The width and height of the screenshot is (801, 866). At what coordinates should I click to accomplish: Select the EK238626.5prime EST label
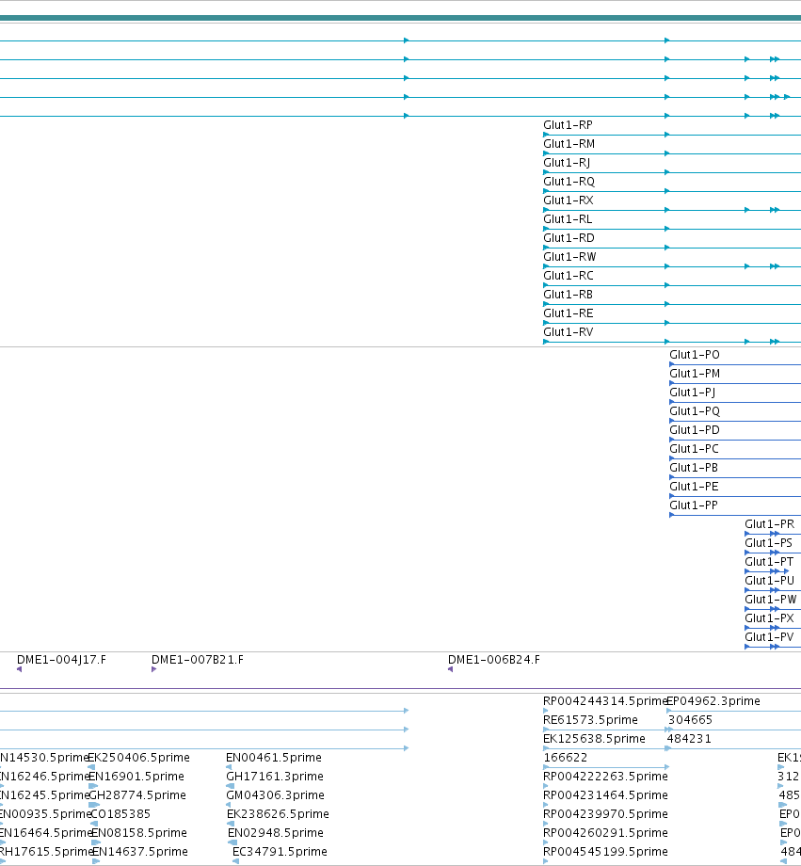tap(278, 814)
